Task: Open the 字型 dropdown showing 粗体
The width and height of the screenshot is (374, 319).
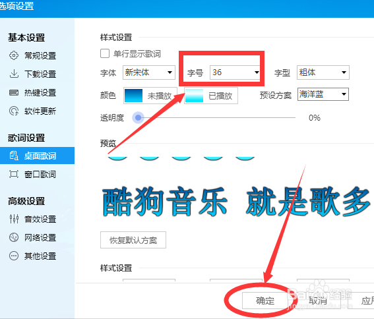Action: 323,72
